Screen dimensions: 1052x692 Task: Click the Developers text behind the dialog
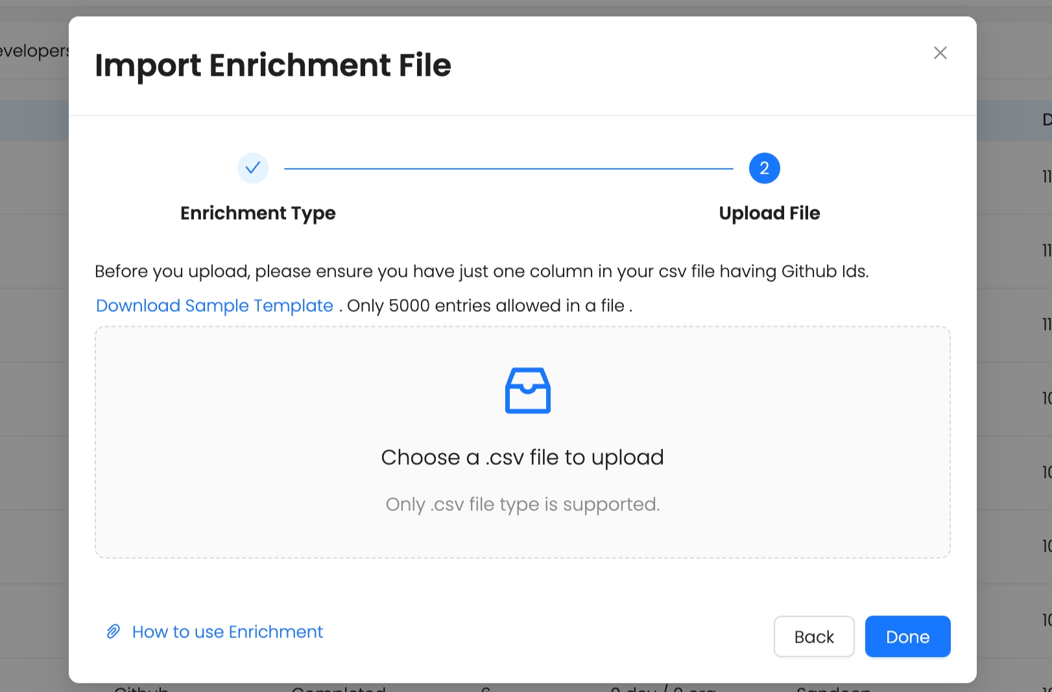[x=34, y=51]
